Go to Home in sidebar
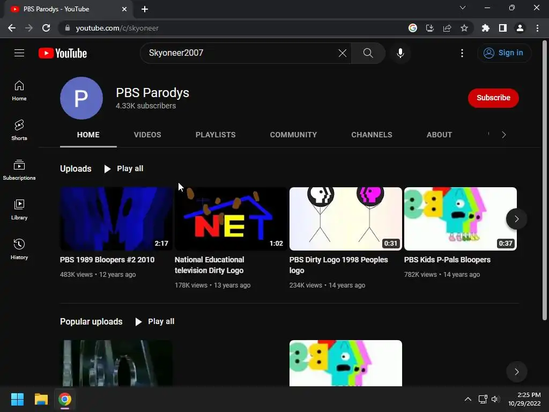The image size is (549, 412). tap(19, 91)
